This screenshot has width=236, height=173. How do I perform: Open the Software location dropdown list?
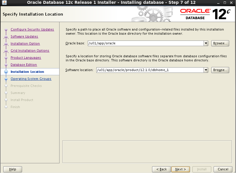click(x=206, y=70)
